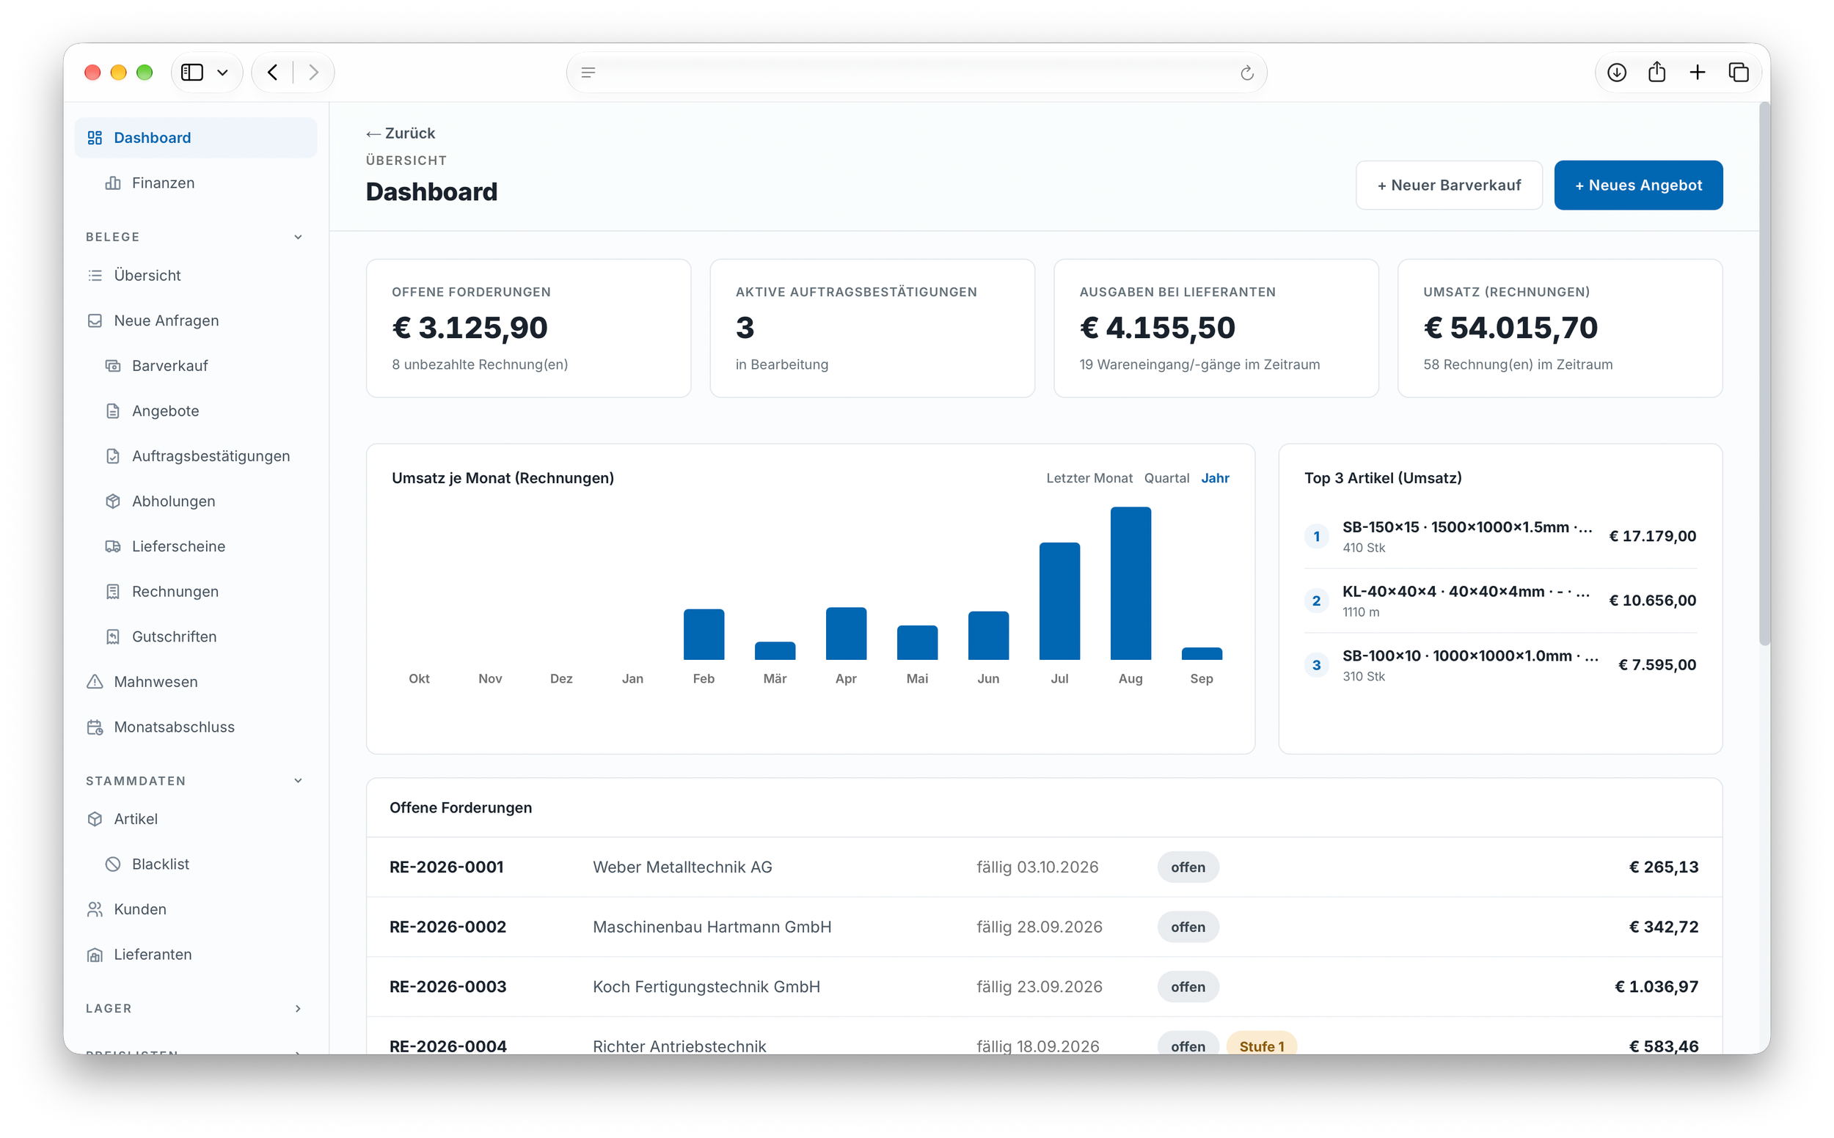Open invoice RE-2026-0003
The height and width of the screenshot is (1138, 1834).
[x=1043, y=987]
